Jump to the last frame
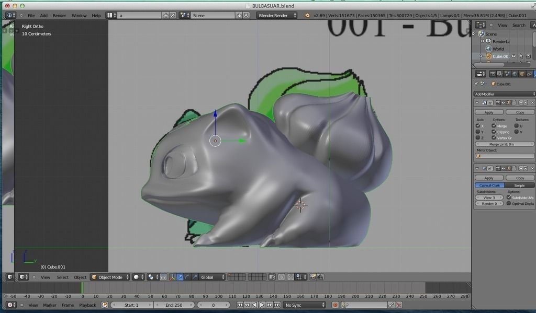536x313 pixels. 277,305
